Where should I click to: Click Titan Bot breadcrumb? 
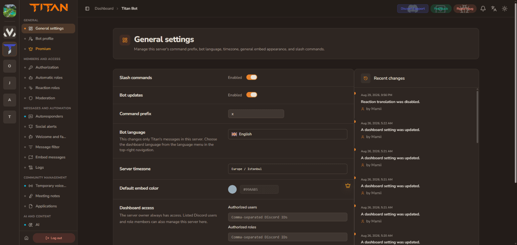coord(130,8)
